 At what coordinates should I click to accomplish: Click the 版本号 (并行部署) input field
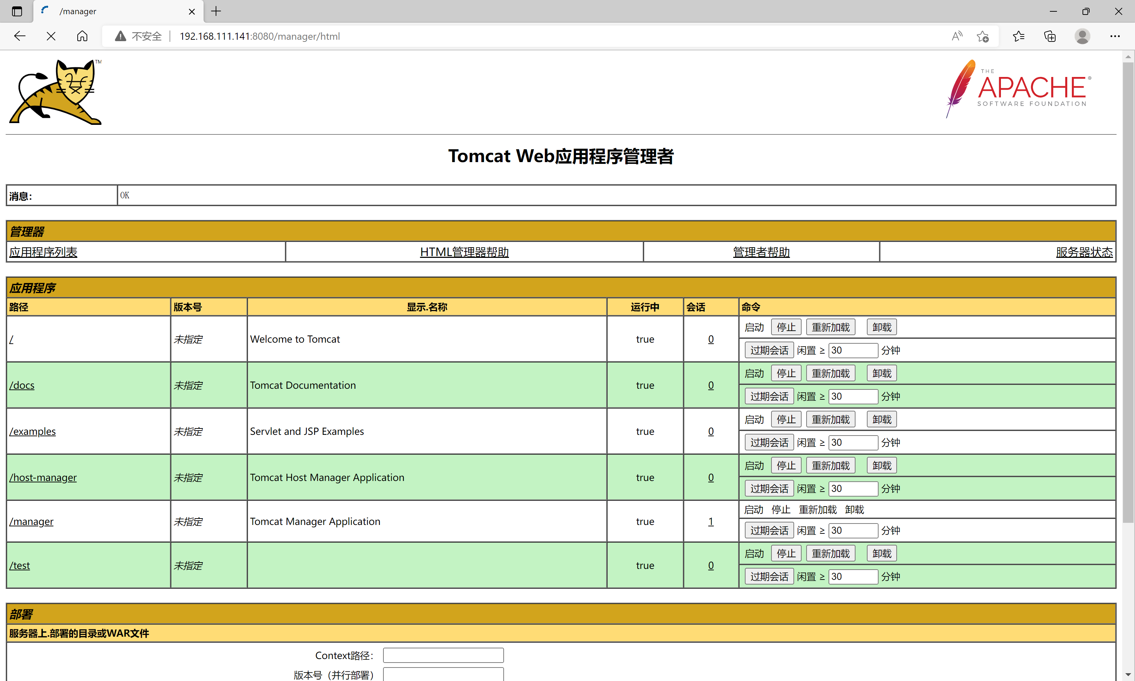pos(443,674)
